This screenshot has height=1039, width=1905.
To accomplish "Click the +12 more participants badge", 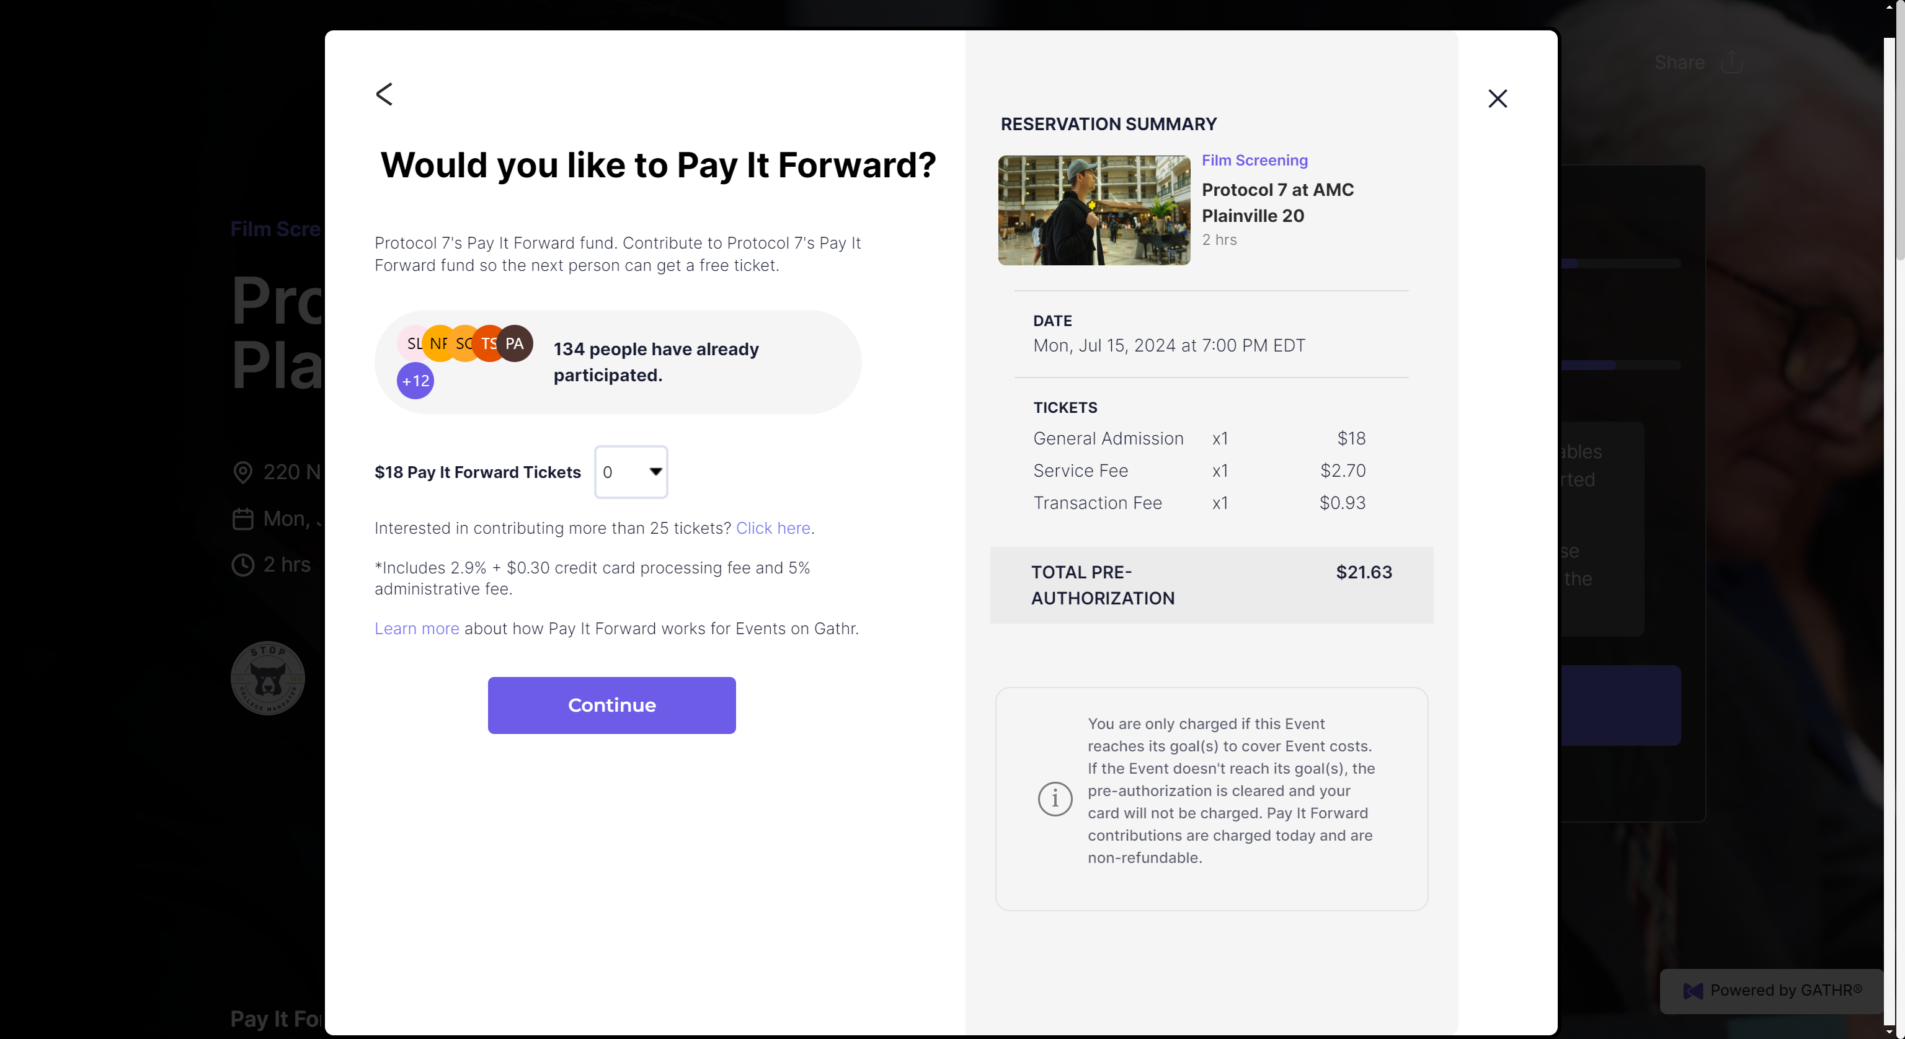I will pyautogui.click(x=415, y=381).
